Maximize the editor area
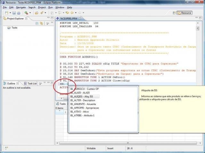The image size is (205, 153). coord(200,18)
